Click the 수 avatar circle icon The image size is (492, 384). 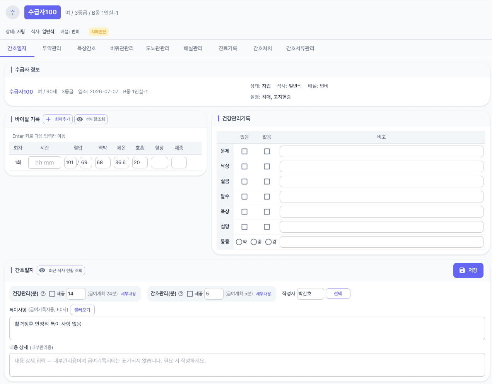click(13, 12)
